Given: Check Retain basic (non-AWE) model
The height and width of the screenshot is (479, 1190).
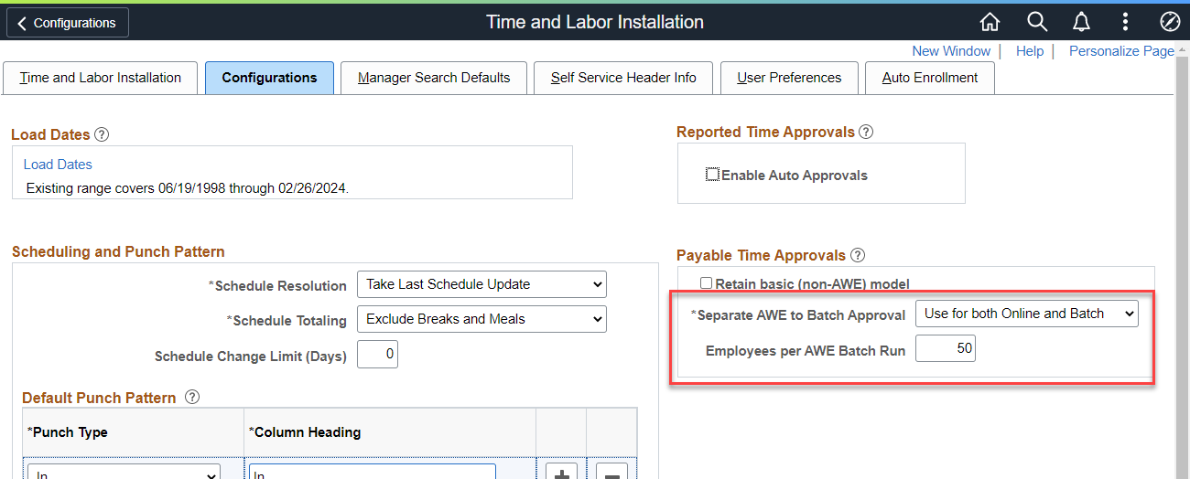Looking at the screenshot, I should point(706,283).
